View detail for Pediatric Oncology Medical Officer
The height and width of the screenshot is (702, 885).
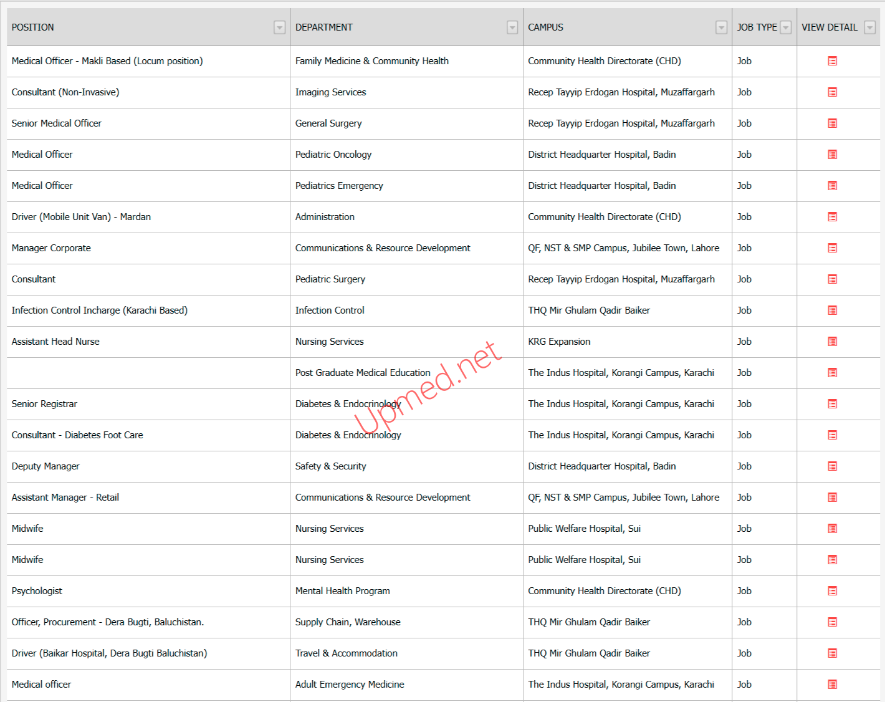point(832,155)
